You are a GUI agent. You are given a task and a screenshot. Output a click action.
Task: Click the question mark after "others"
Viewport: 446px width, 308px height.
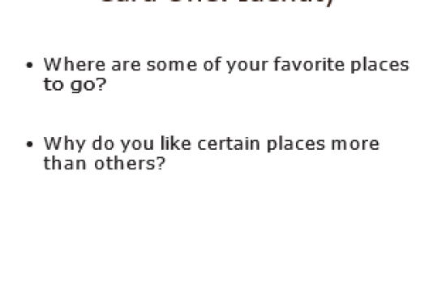point(161,163)
